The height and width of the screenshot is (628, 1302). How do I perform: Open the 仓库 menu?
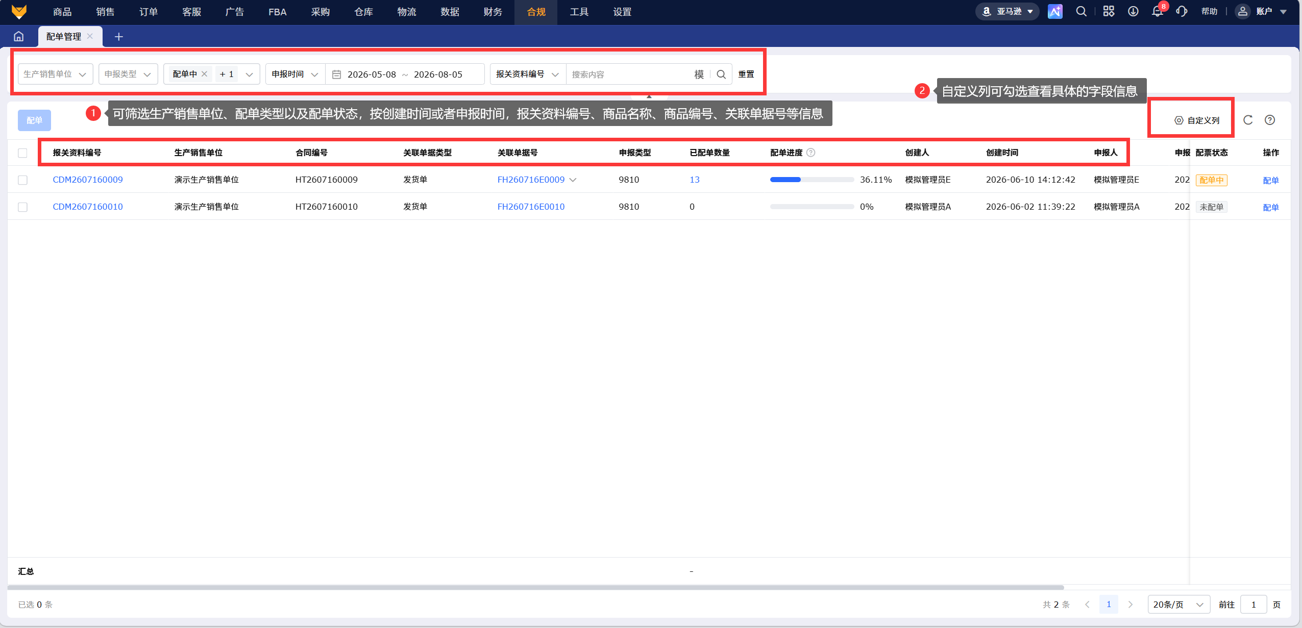(x=363, y=12)
